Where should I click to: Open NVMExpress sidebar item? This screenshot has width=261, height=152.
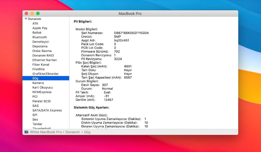[x=42, y=92]
